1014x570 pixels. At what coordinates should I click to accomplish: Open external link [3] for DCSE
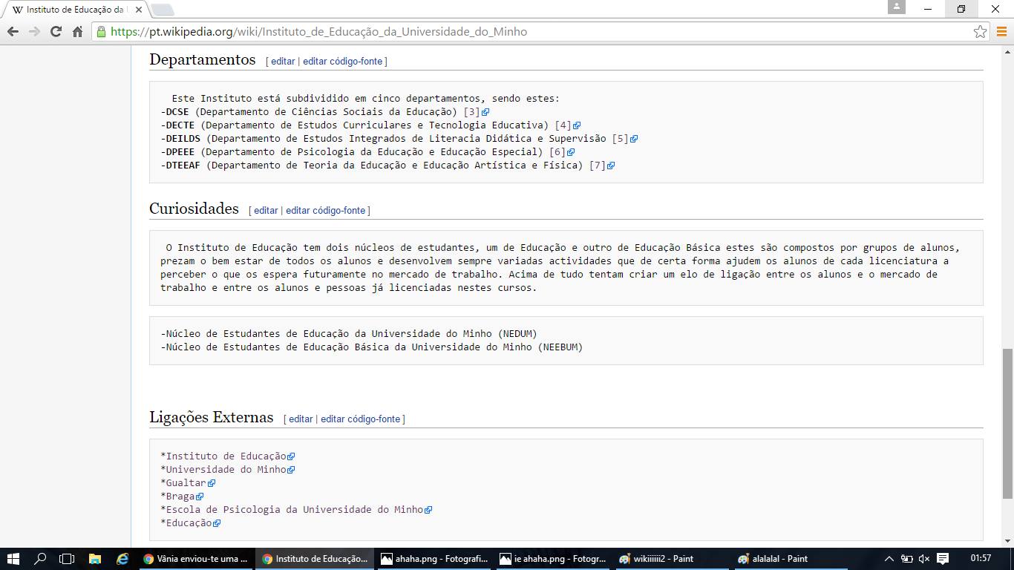tap(477, 112)
